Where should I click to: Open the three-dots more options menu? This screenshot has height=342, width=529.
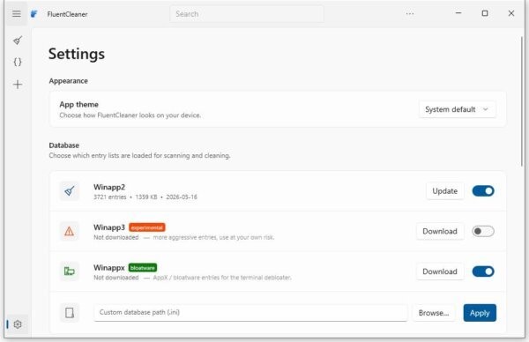[x=410, y=14]
